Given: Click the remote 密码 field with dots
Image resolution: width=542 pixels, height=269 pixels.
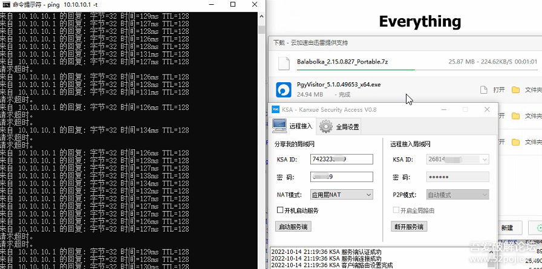Looking at the screenshot, I should 458,177.
